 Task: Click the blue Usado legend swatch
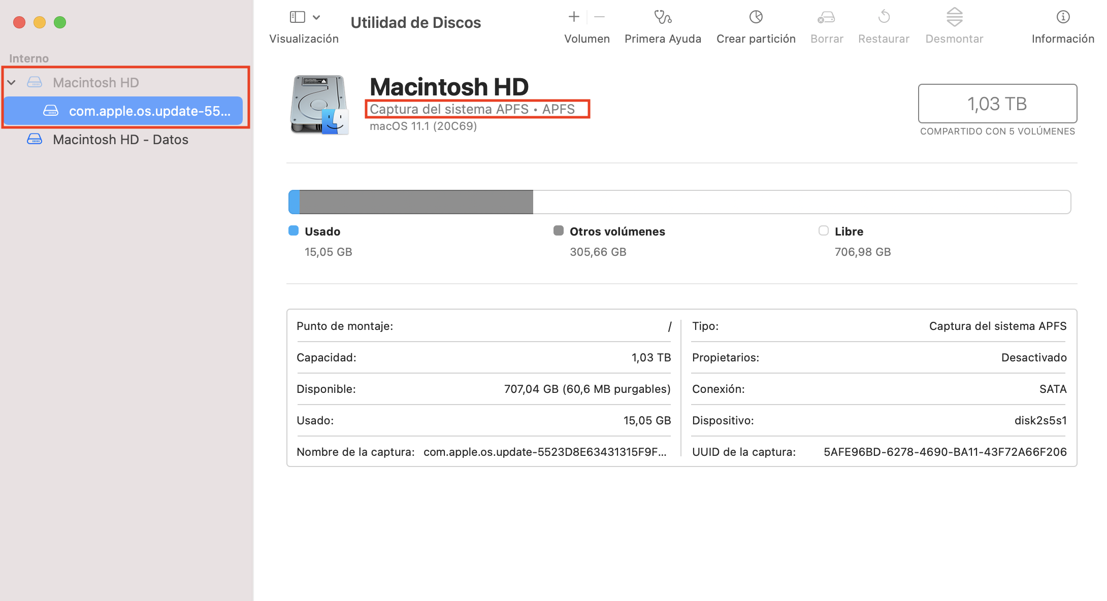(294, 231)
